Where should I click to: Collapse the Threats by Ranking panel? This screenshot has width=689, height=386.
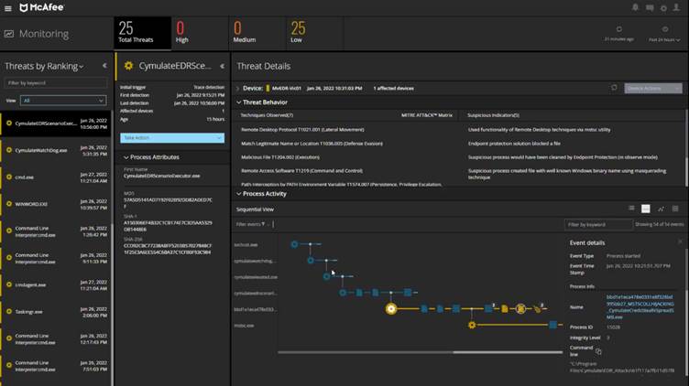pyautogui.click(x=104, y=66)
